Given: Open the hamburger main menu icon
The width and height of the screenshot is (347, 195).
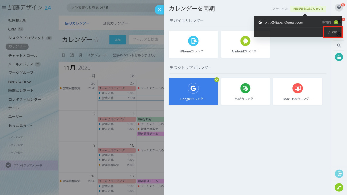Looking at the screenshot, I should click(x=4, y=8).
